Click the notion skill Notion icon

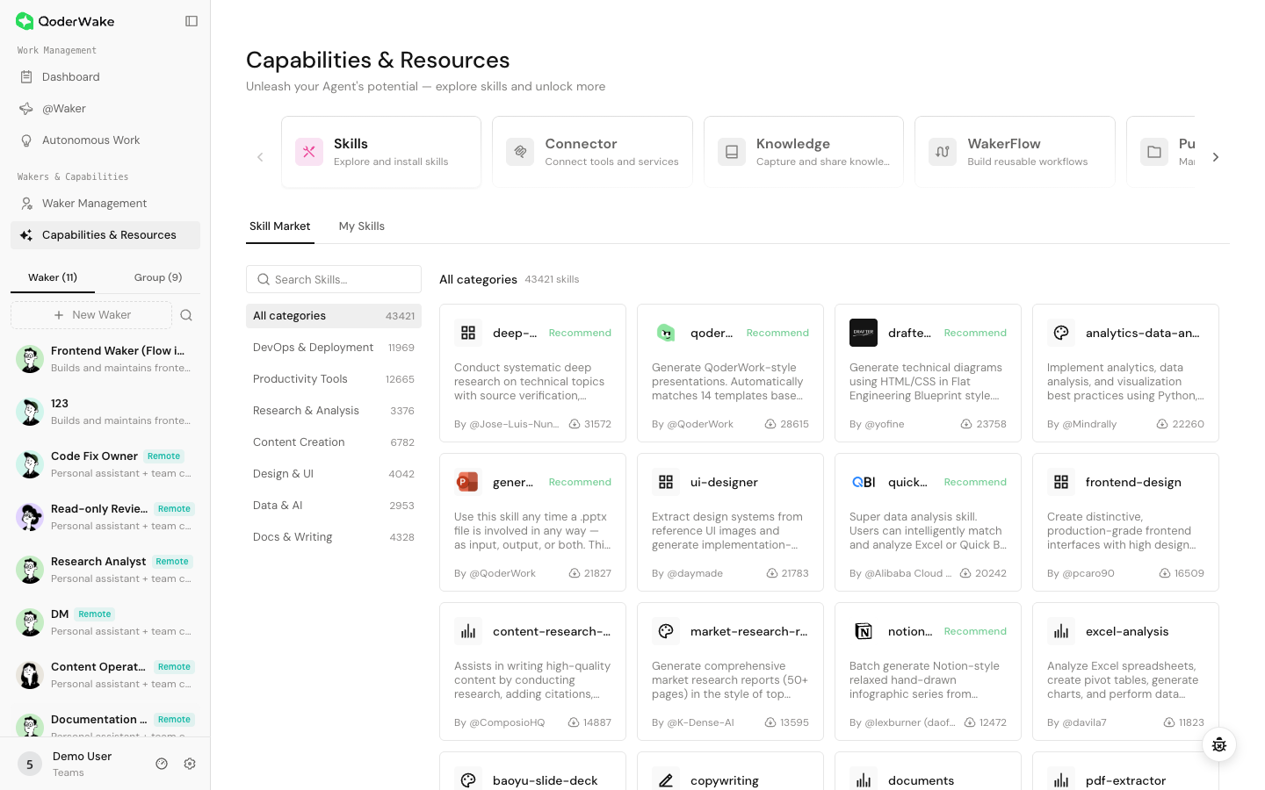tap(864, 631)
